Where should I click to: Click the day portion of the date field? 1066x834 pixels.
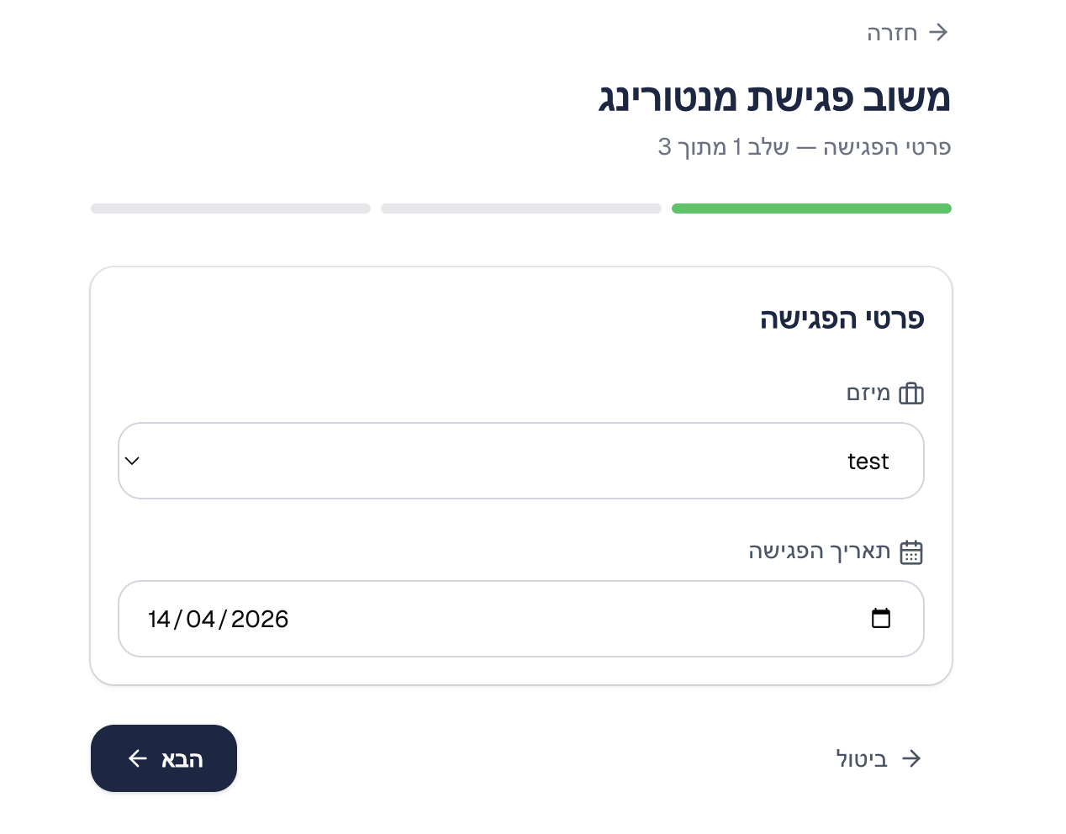(x=160, y=619)
